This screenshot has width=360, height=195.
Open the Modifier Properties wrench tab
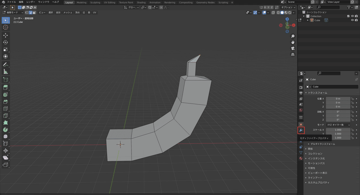coord(301,130)
